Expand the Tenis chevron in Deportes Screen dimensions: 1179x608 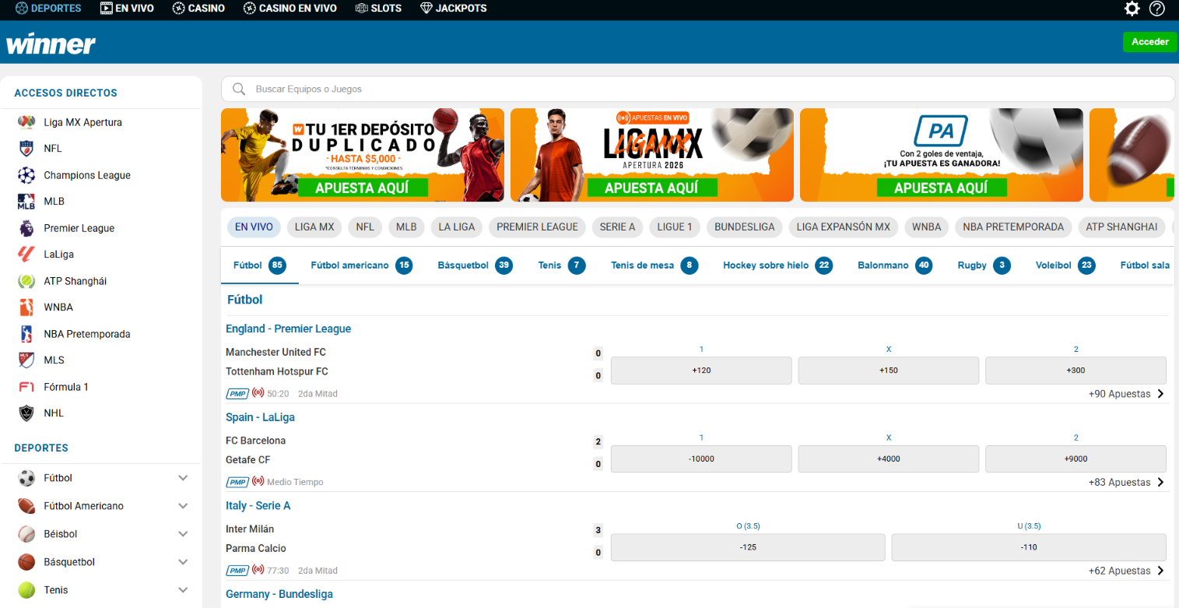(183, 590)
